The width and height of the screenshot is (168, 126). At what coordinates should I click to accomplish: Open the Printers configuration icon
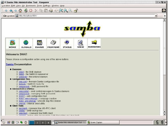pyautogui.click(x=53, y=44)
